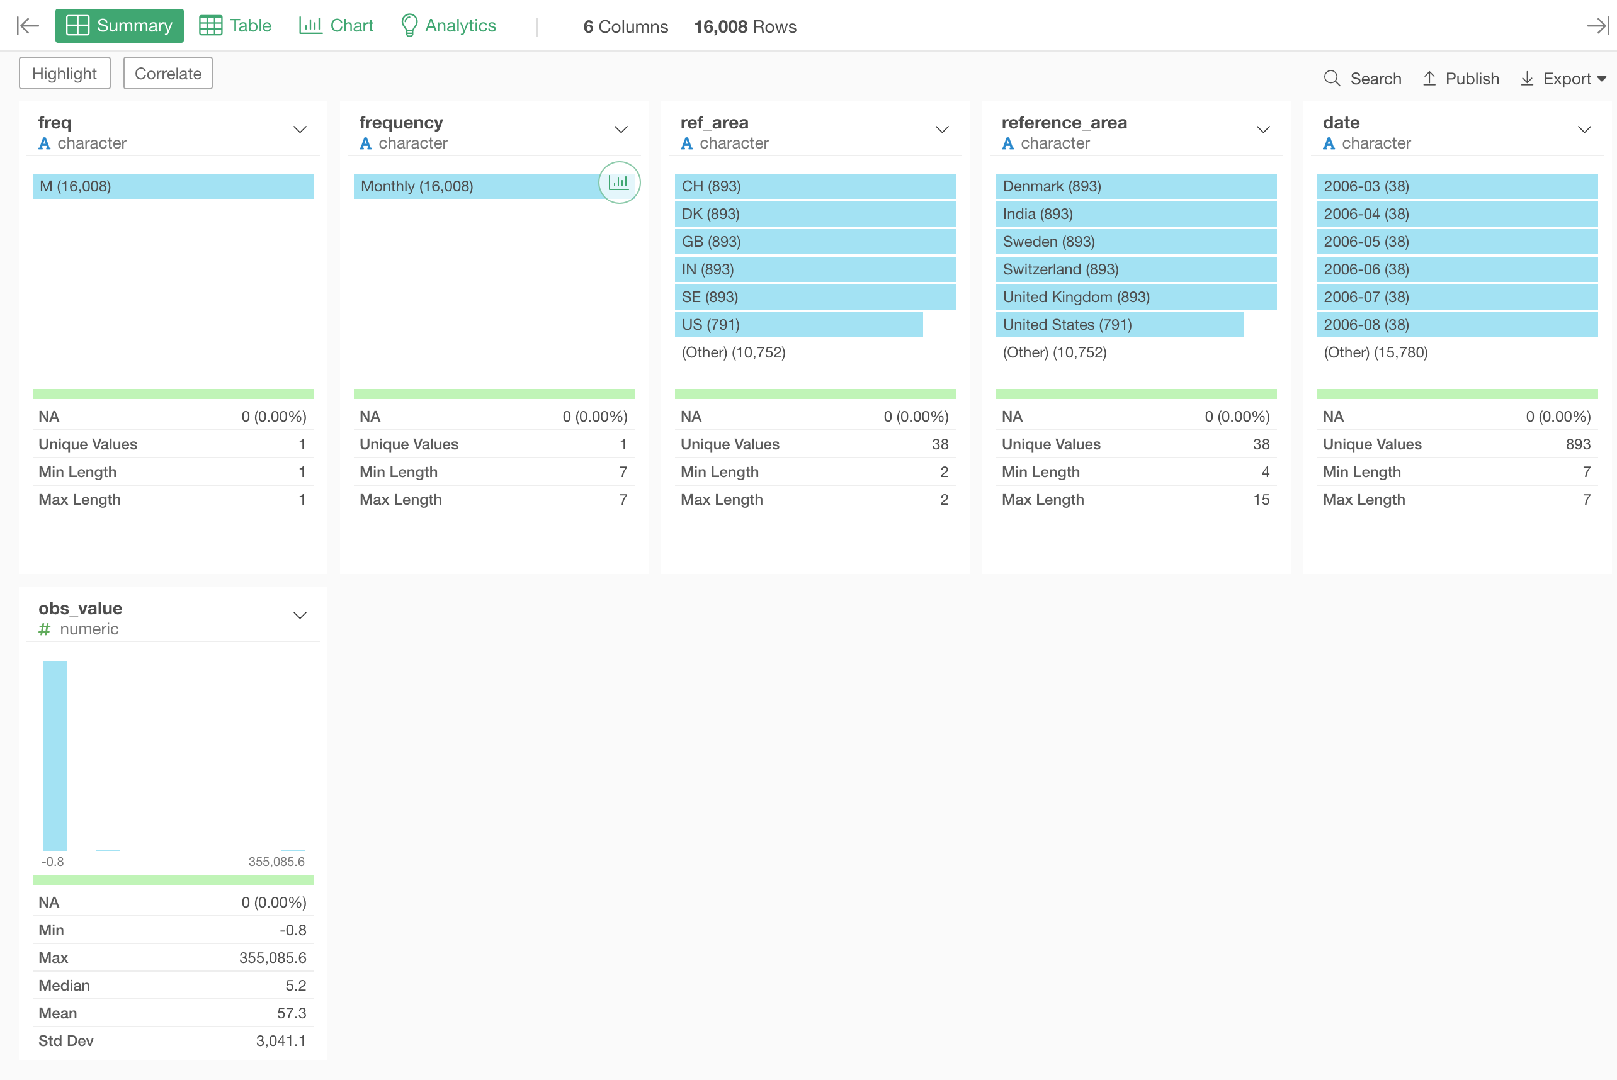Click the tall obs_value histogram bar
The width and height of the screenshot is (1617, 1080).
click(54, 755)
